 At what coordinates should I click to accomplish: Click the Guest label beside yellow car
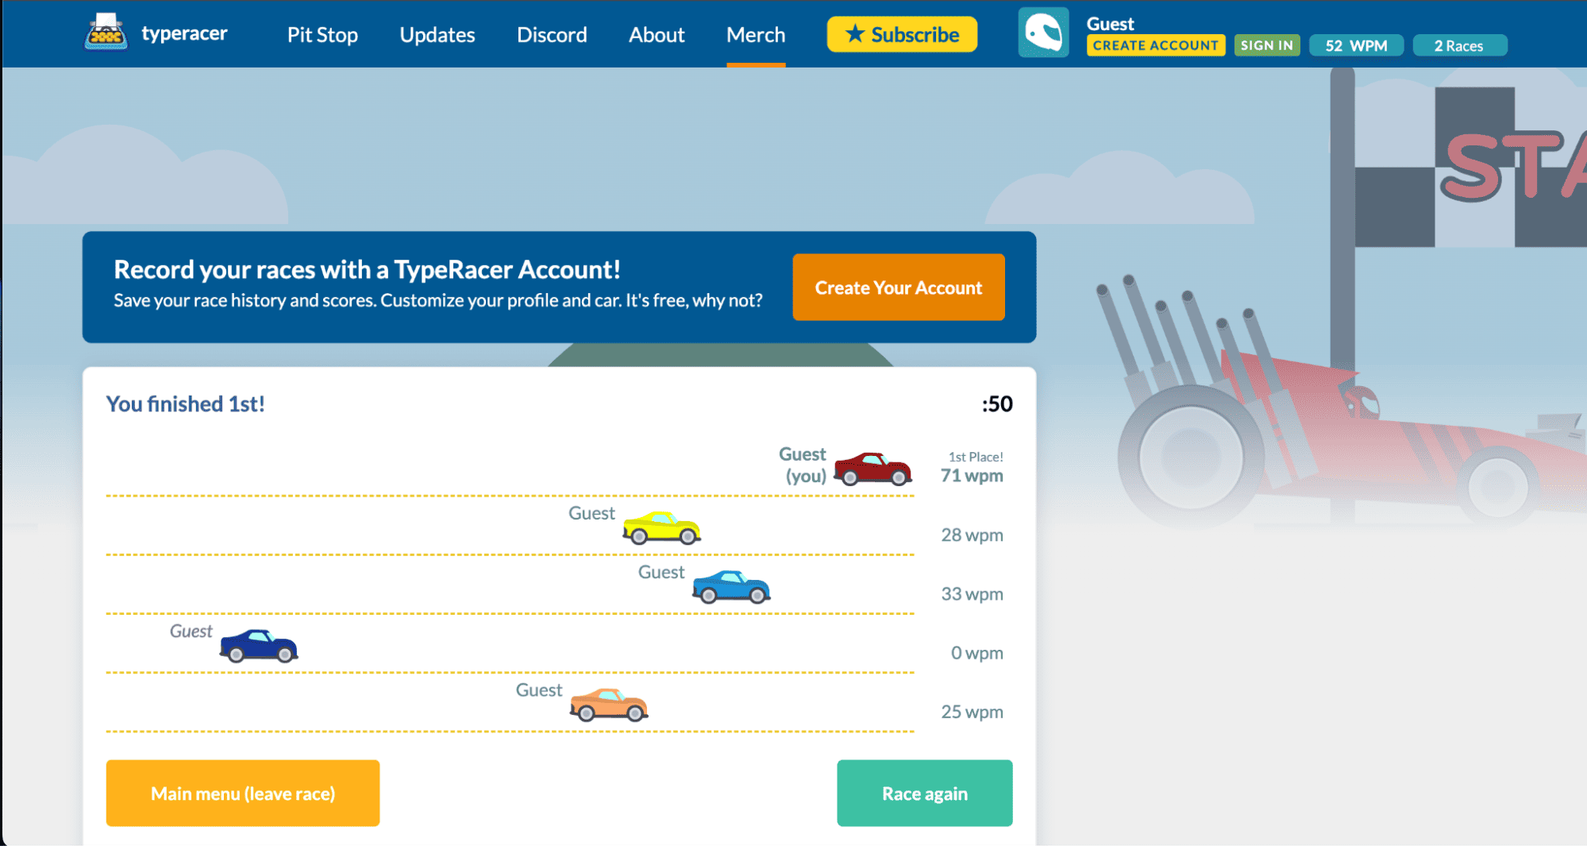pyautogui.click(x=591, y=513)
